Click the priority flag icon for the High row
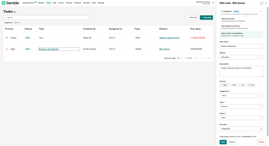 pyautogui.click(x=7, y=49)
